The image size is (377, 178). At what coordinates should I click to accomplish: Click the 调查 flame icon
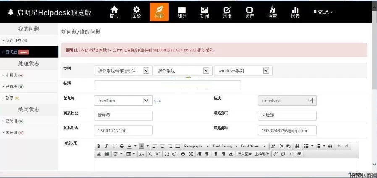pyautogui.click(x=272, y=12)
